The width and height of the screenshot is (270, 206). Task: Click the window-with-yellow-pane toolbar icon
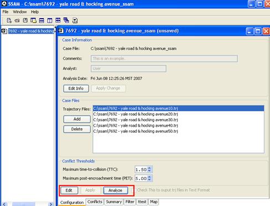[33, 20]
